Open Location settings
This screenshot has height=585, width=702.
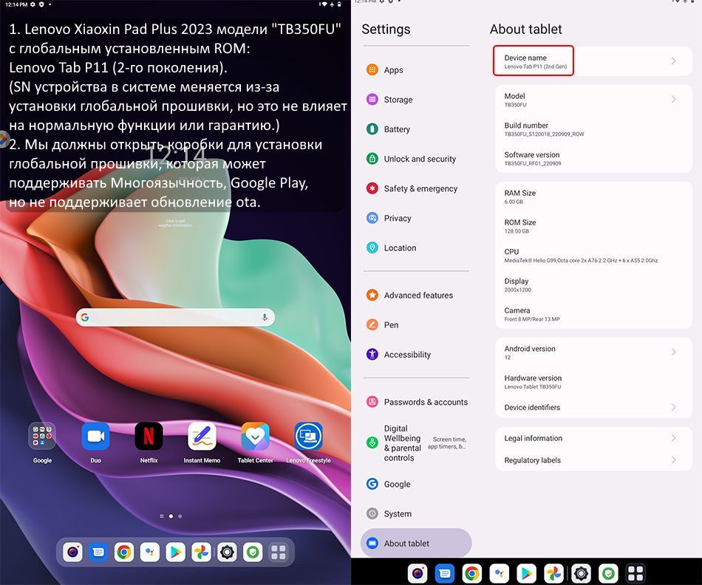[x=416, y=247]
